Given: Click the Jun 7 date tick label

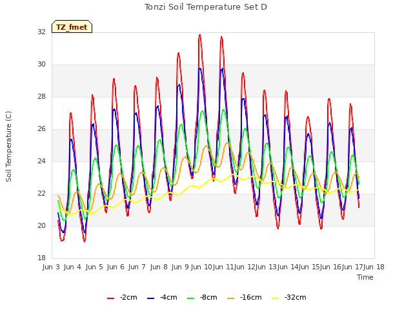Looking at the screenshot, I should (137, 267).
